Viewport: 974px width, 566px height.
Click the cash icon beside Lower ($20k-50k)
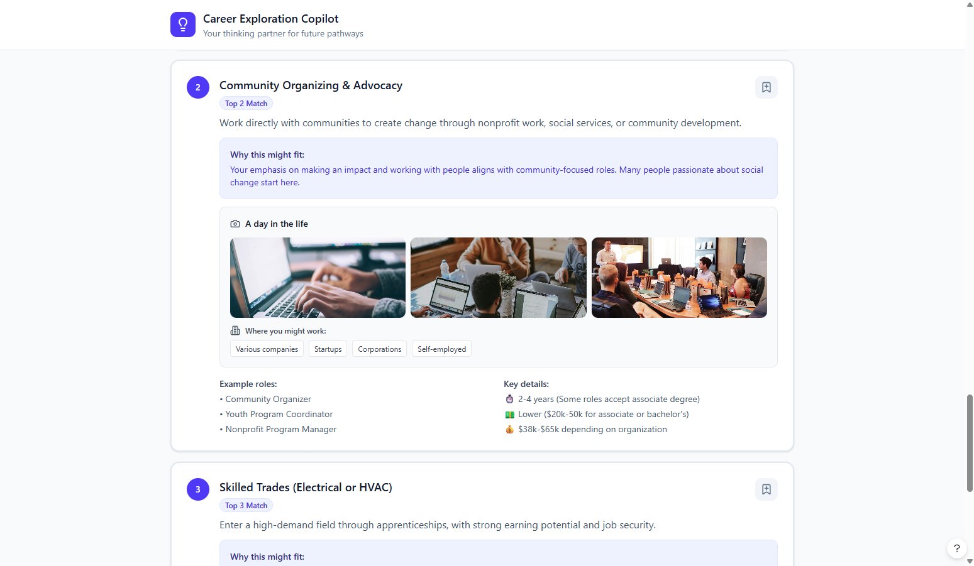point(509,414)
